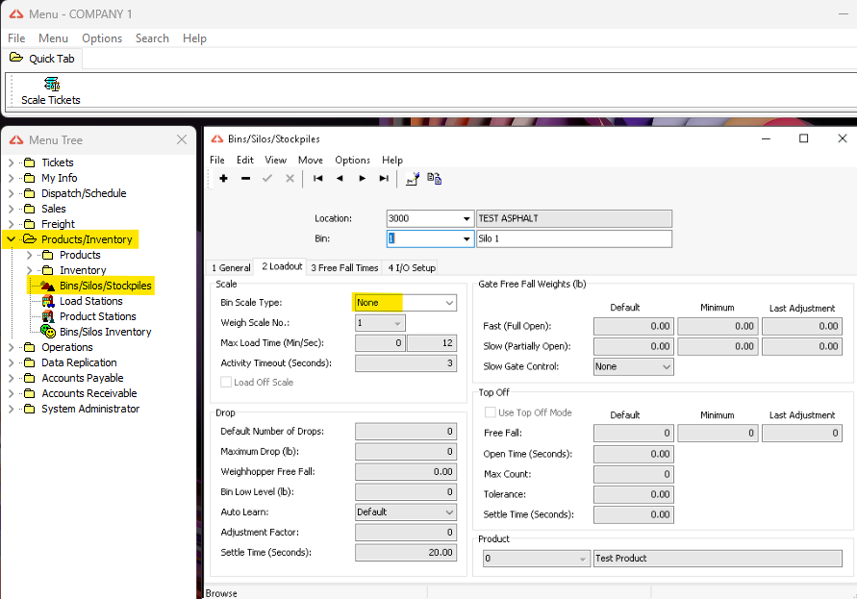The height and width of the screenshot is (599, 857).
Task: Click the Bins/Silos/Stockpiles window logo icon
Action: (217, 138)
